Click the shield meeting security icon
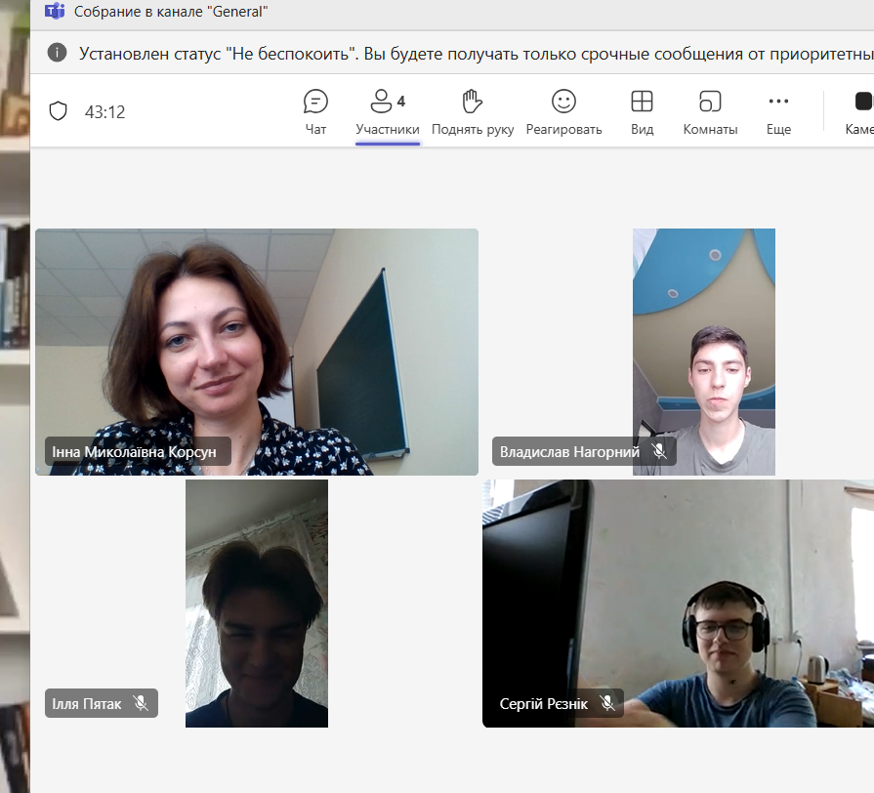Viewport: 874px width, 793px height. (x=58, y=111)
